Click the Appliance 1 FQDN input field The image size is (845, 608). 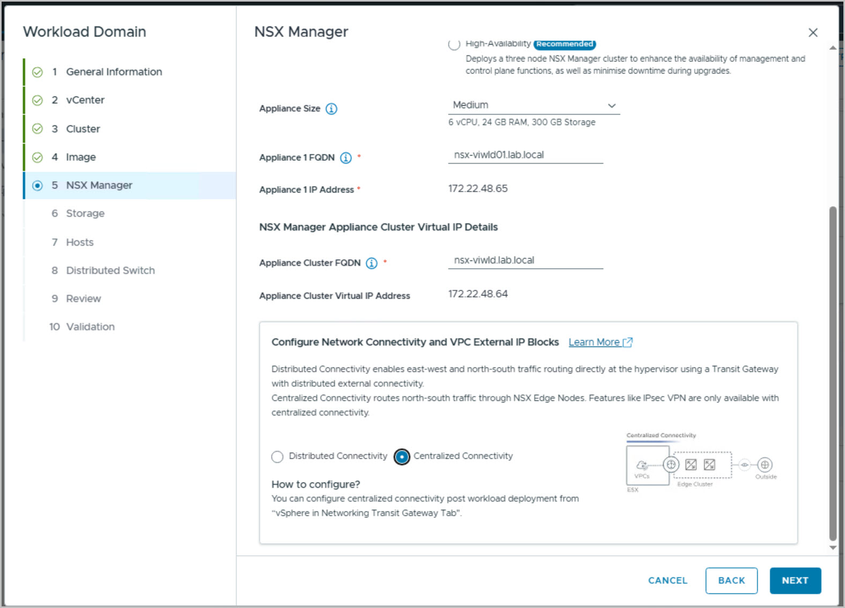(x=525, y=155)
